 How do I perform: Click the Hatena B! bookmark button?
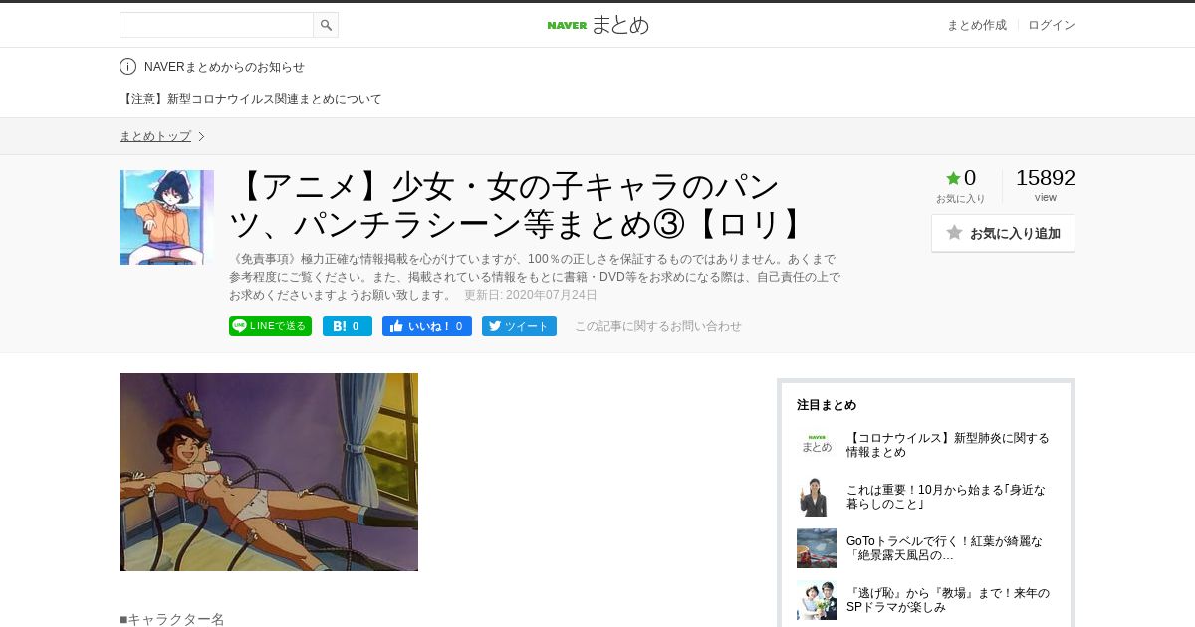[x=347, y=326]
